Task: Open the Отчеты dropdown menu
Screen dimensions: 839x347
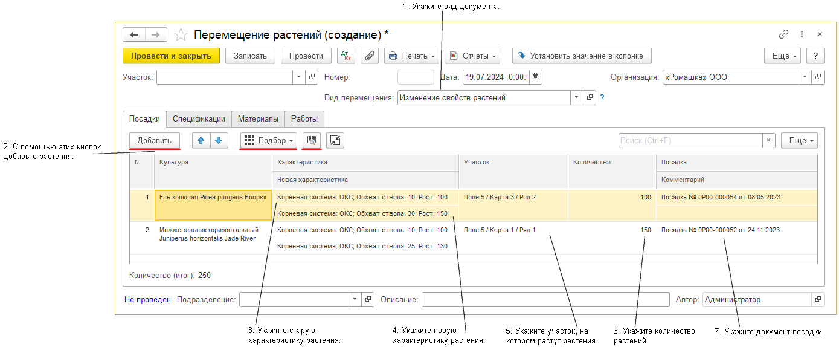Action: coord(472,56)
